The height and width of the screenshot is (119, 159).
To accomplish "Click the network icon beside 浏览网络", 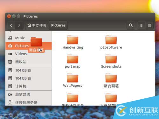I will [x=10, y=95].
